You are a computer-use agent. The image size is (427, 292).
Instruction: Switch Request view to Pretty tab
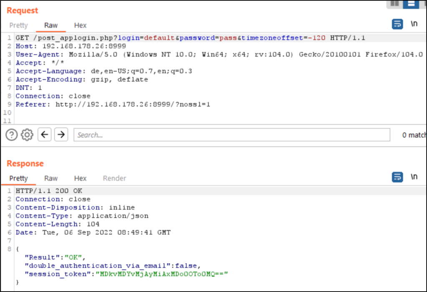18,25
